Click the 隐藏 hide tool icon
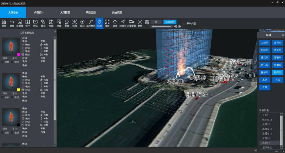Screen dimensions: 285x153 click(x=59, y=23)
